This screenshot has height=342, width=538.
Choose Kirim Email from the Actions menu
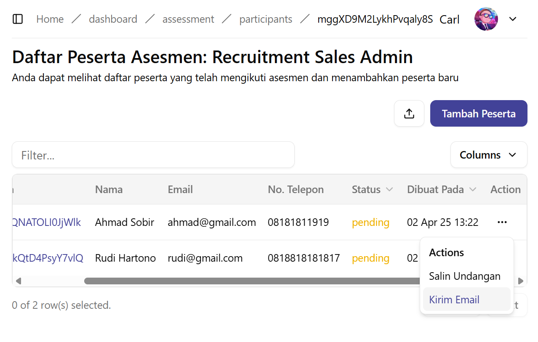pyautogui.click(x=454, y=300)
